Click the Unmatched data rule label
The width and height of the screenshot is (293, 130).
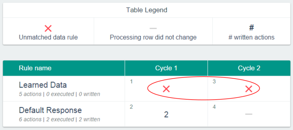pyautogui.click(x=48, y=37)
